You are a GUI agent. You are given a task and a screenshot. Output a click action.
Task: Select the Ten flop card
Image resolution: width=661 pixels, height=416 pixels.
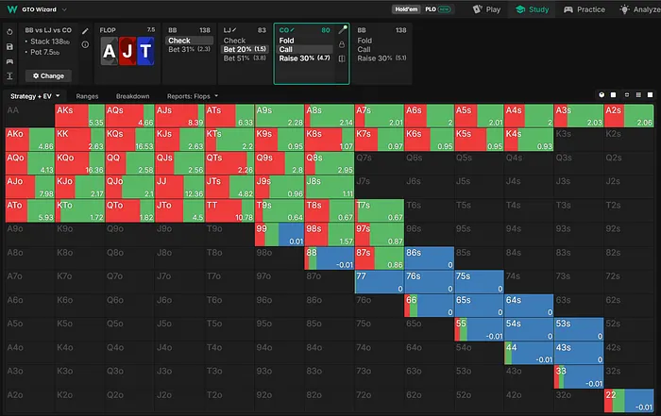(x=145, y=51)
